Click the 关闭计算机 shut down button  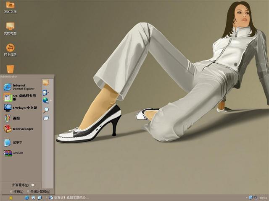(39, 191)
